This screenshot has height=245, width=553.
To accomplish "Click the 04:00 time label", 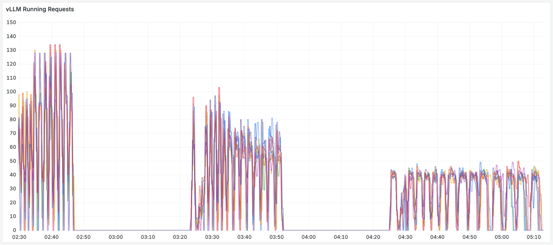I will coord(309,237).
